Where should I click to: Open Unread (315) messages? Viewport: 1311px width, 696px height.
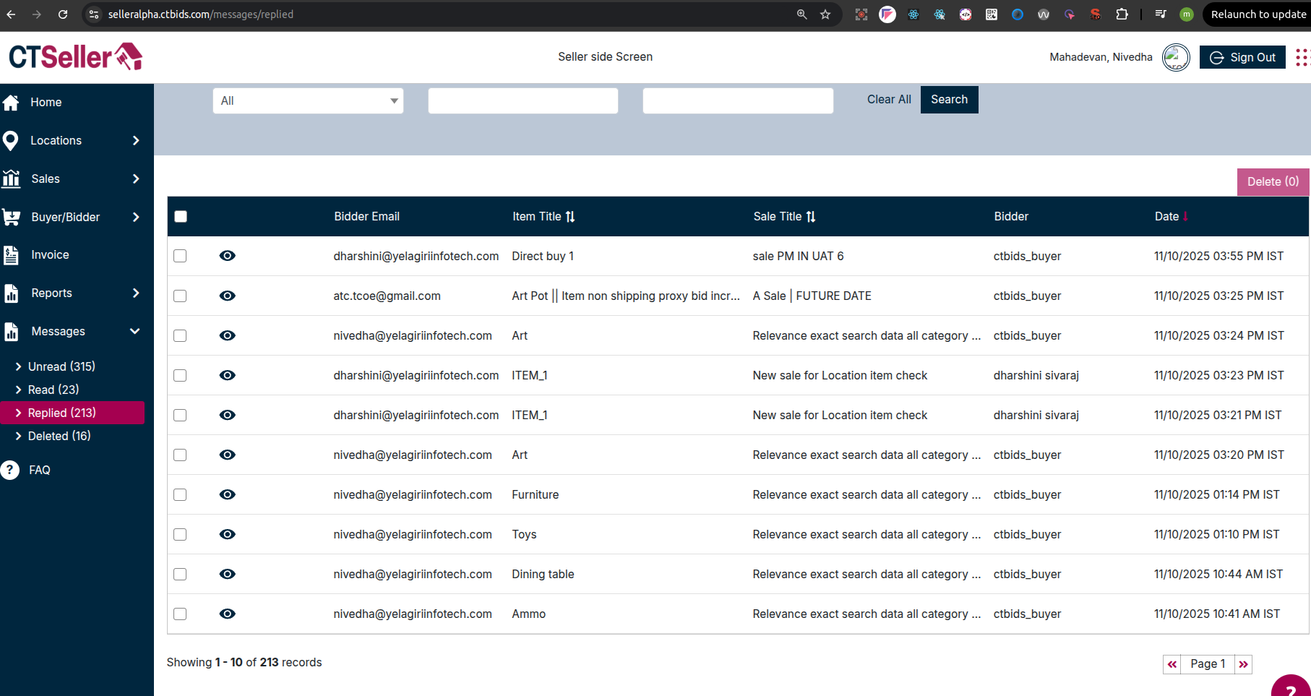pyautogui.click(x=61, y=366)
